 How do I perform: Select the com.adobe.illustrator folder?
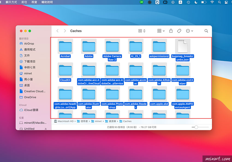point(89,98)
